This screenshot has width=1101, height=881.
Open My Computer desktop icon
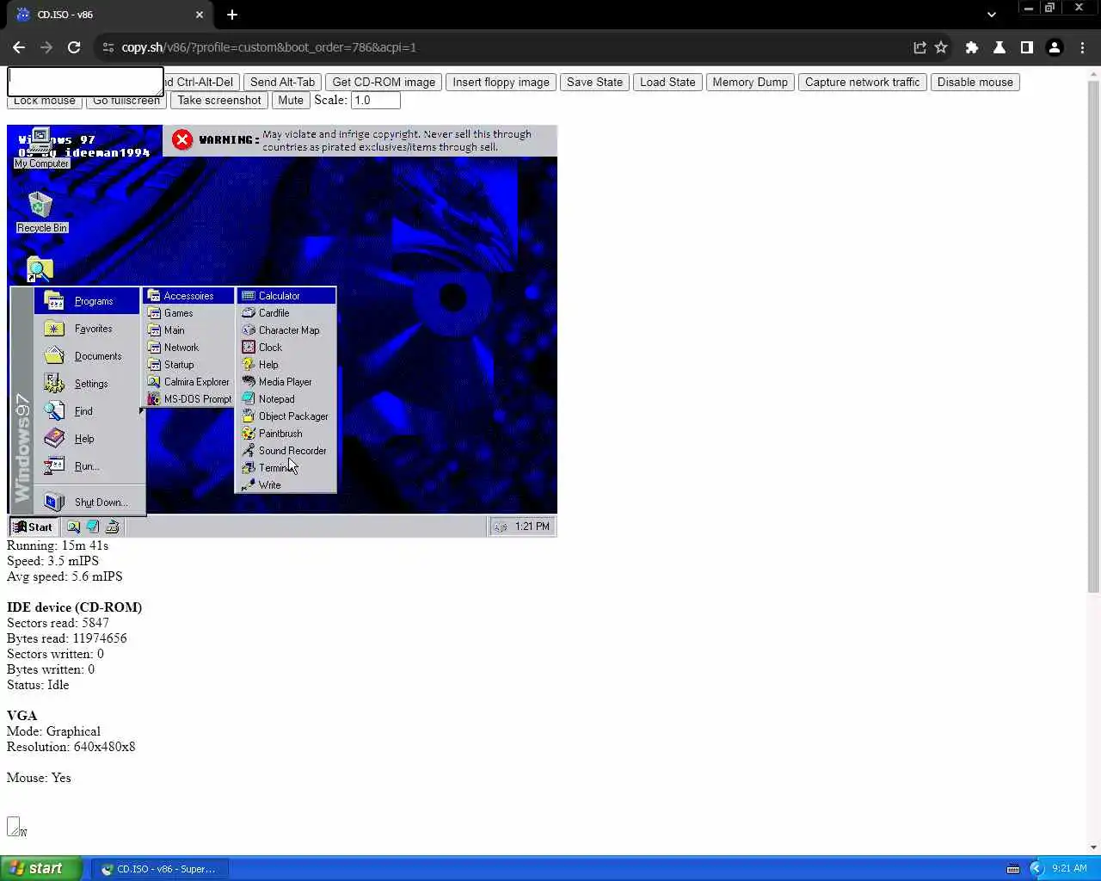pos(40,147)
